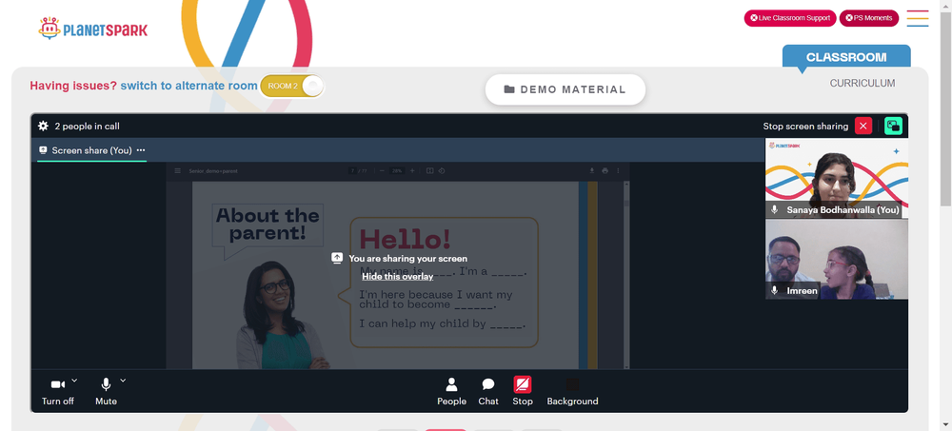
Task: Click the mic icon on Imreen's tile
Action: (774, 290)
